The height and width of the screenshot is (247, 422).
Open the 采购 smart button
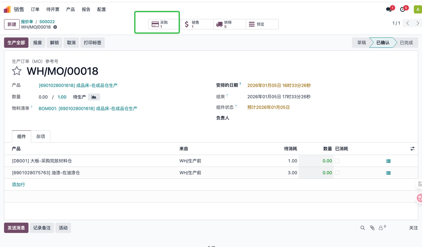(x=164, y=24)
